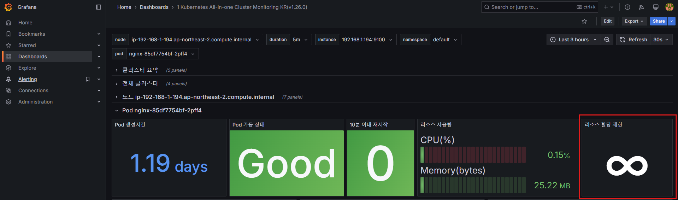Open the pod nginx-85df7754bf-2pff4 dropdown
The image size is (678, 200).
[162, 54]
